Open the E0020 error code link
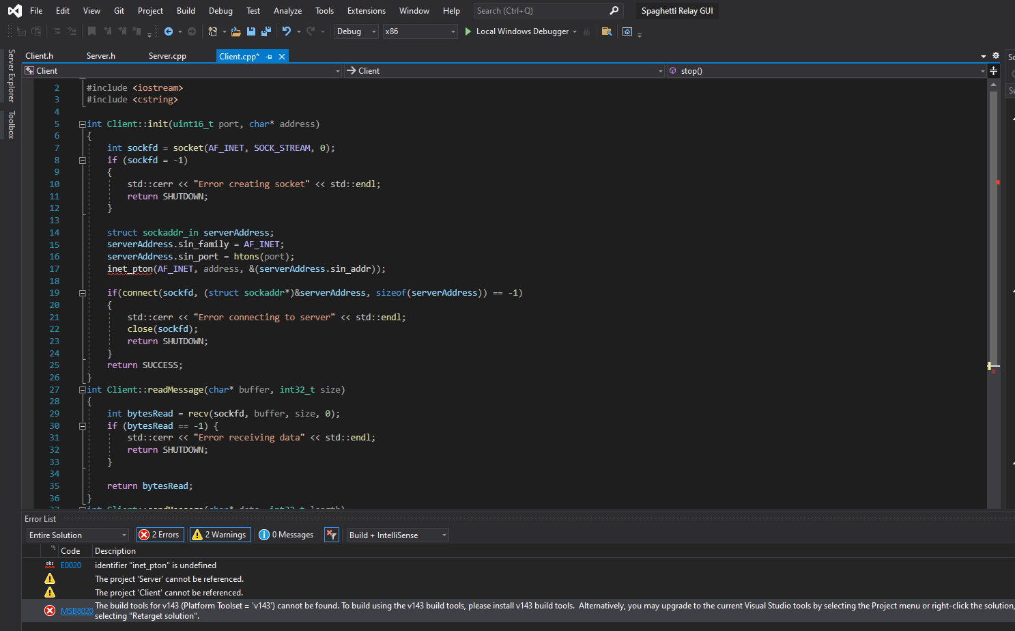This screenshot has width=1015, height=631. [x=71, y=565]
